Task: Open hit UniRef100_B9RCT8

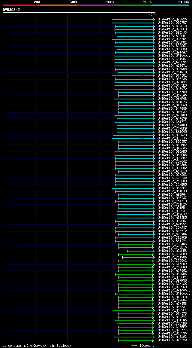Action: 172,26
